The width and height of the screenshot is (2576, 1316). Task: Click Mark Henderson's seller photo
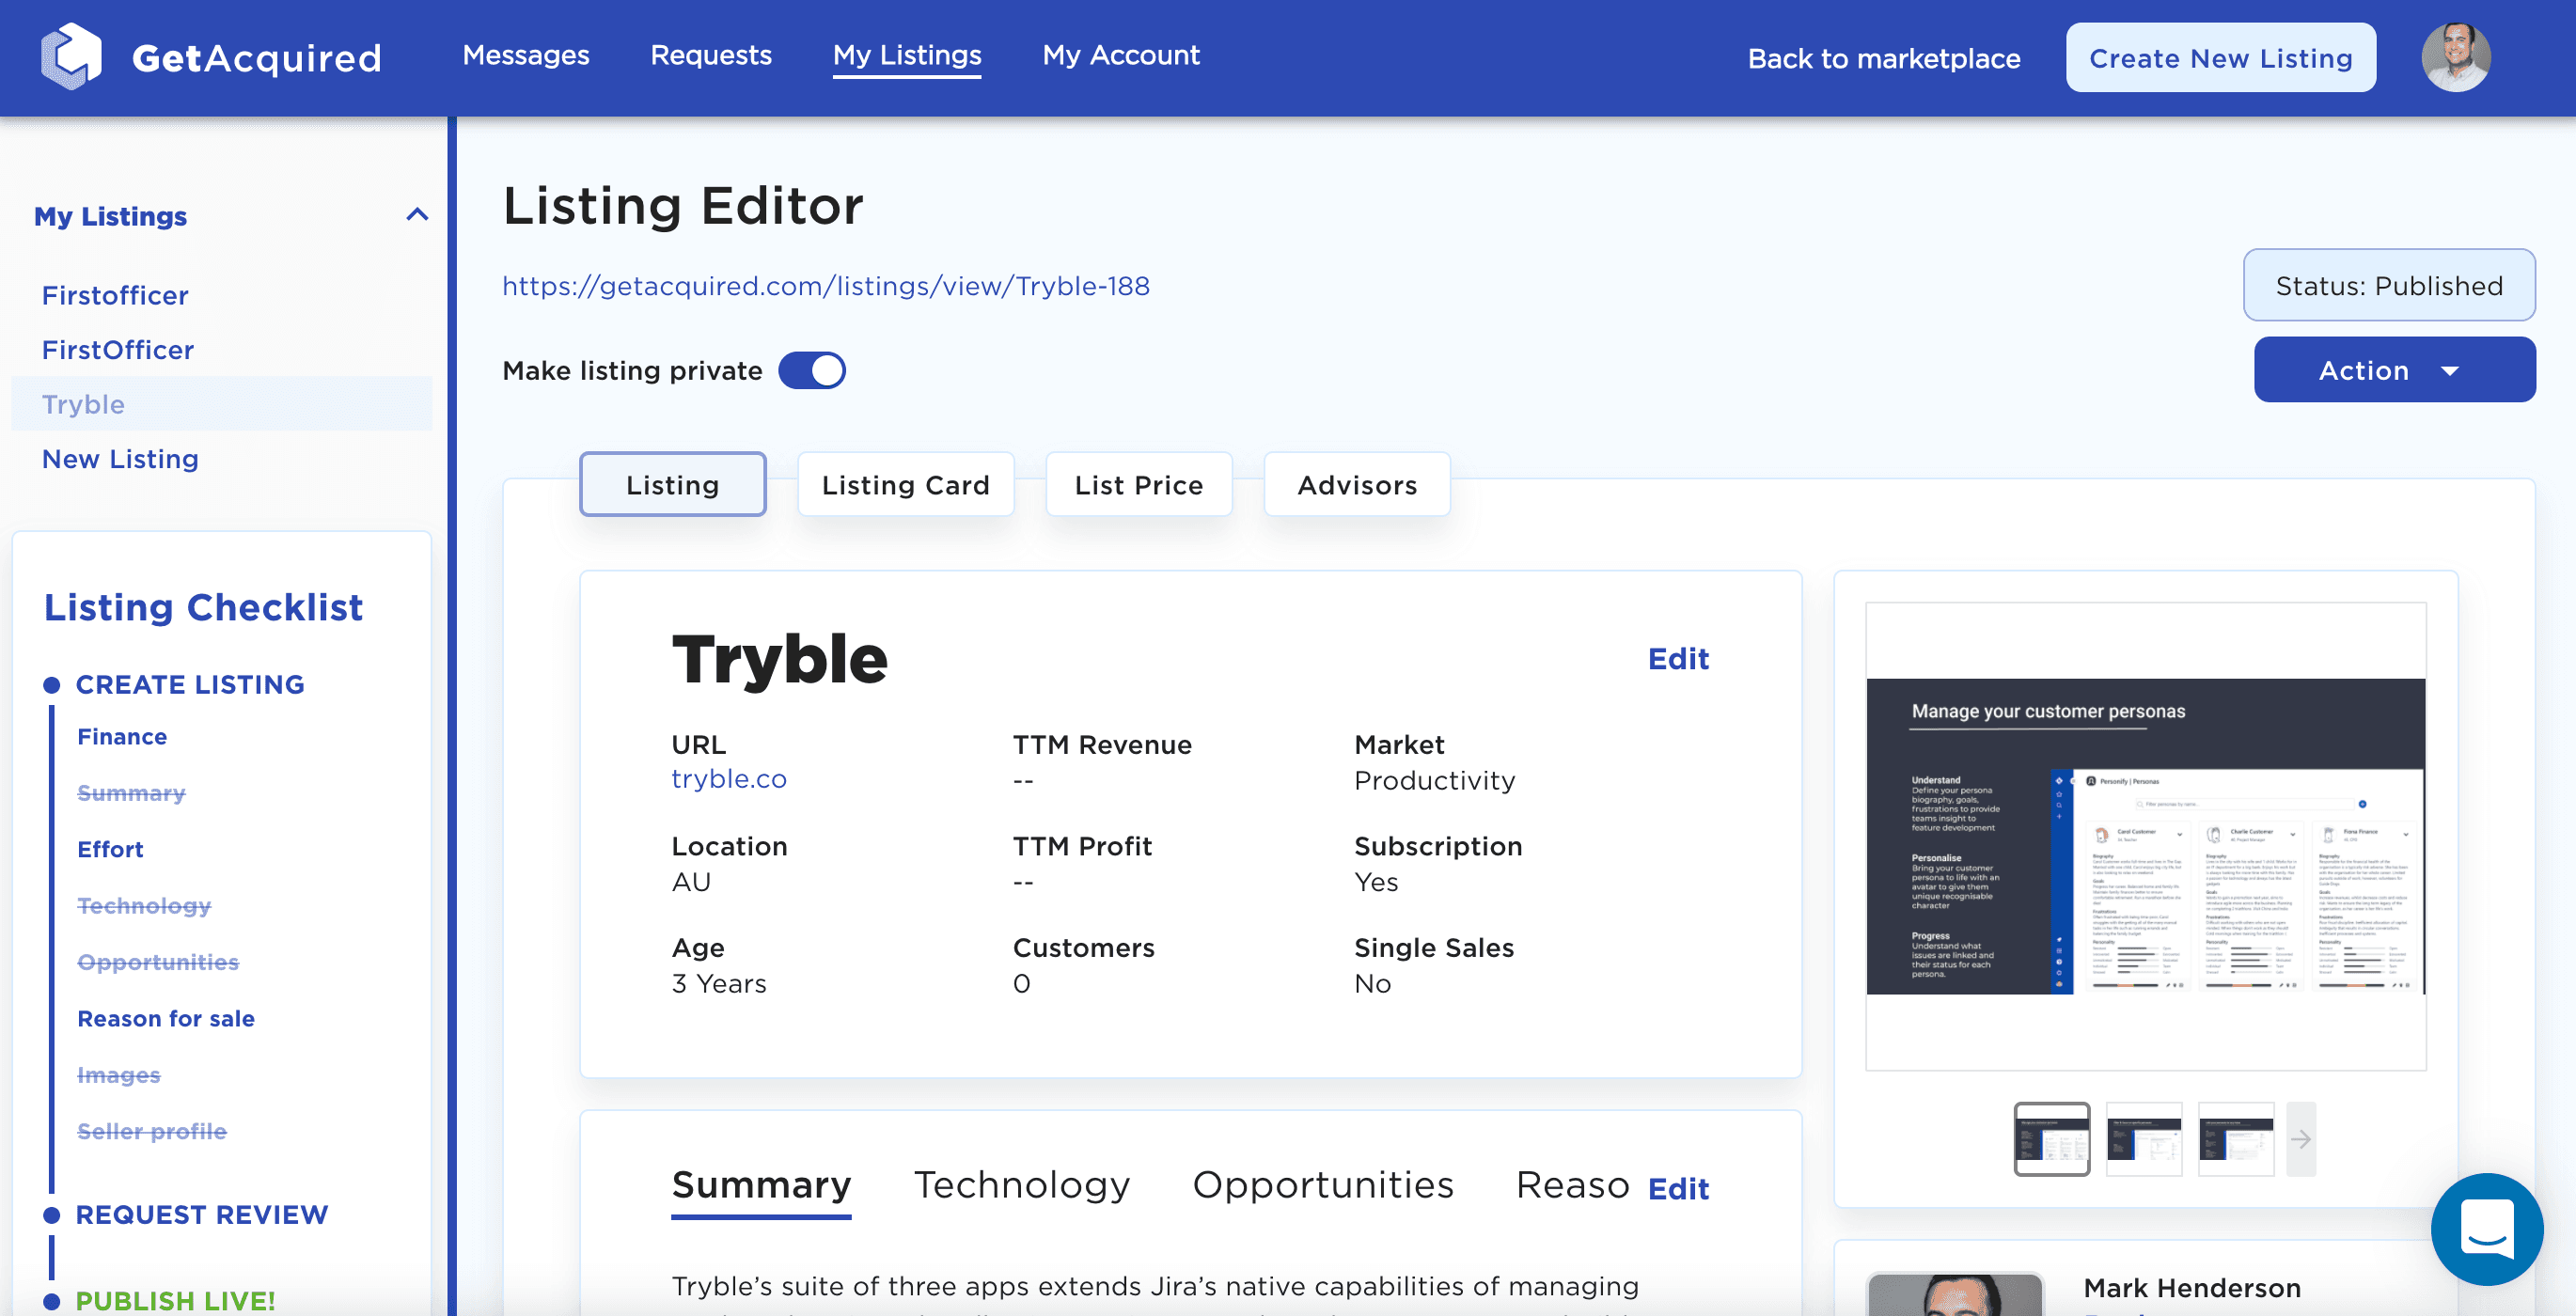pyautogui.click(x=1955, y=1294)
